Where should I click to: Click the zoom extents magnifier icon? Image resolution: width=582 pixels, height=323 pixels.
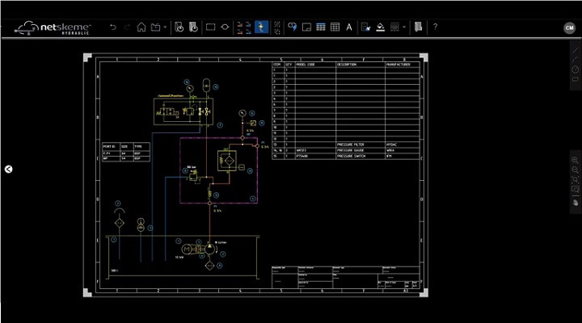click(575, 180)
